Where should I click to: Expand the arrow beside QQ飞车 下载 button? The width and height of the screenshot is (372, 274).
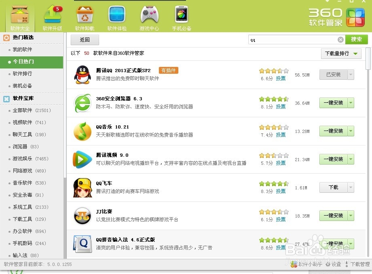tap(351, 187)
